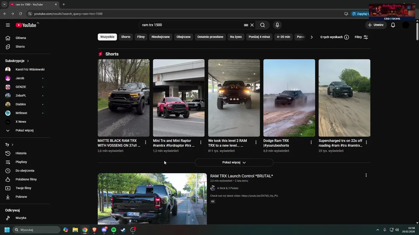The image size is (419, 235).
Task: Open a new browser tab with plus icon
Action: 64,5
